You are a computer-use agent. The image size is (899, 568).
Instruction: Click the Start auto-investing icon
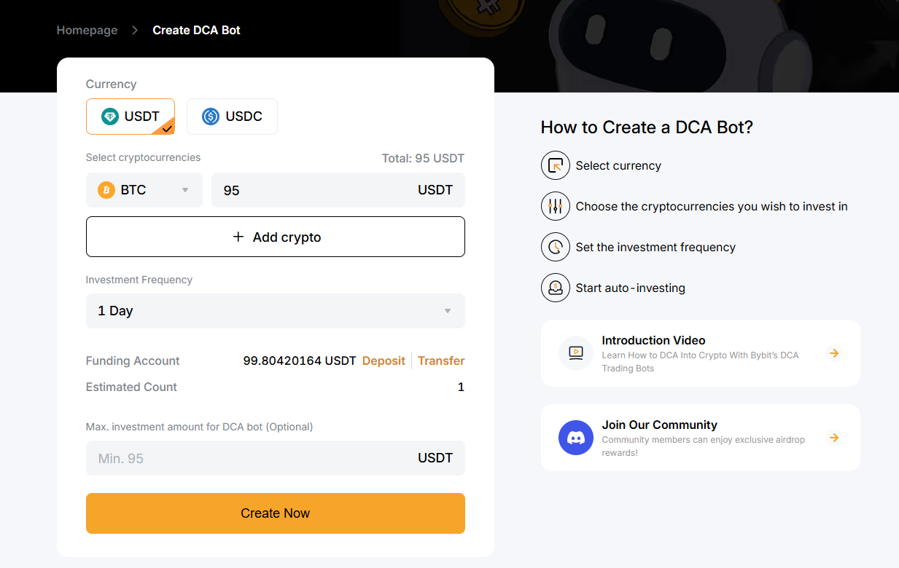point(555,288)
